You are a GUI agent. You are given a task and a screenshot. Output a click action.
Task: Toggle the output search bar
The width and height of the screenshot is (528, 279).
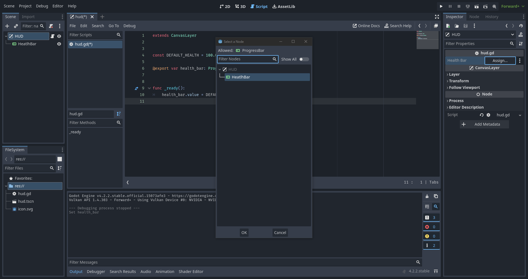pos(436,207)
